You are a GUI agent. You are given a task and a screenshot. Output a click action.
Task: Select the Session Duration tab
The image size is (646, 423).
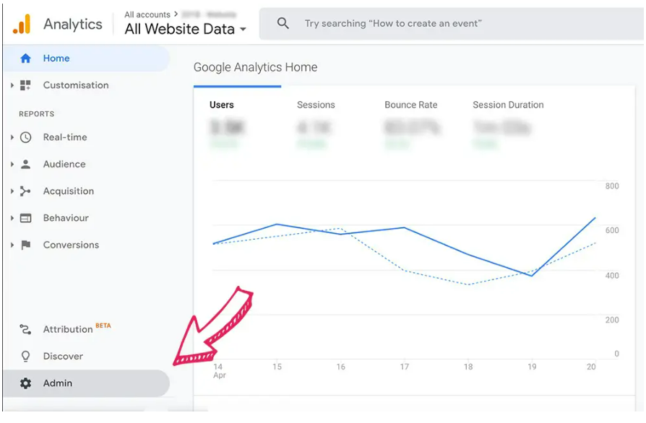click(x=508, y=105)
